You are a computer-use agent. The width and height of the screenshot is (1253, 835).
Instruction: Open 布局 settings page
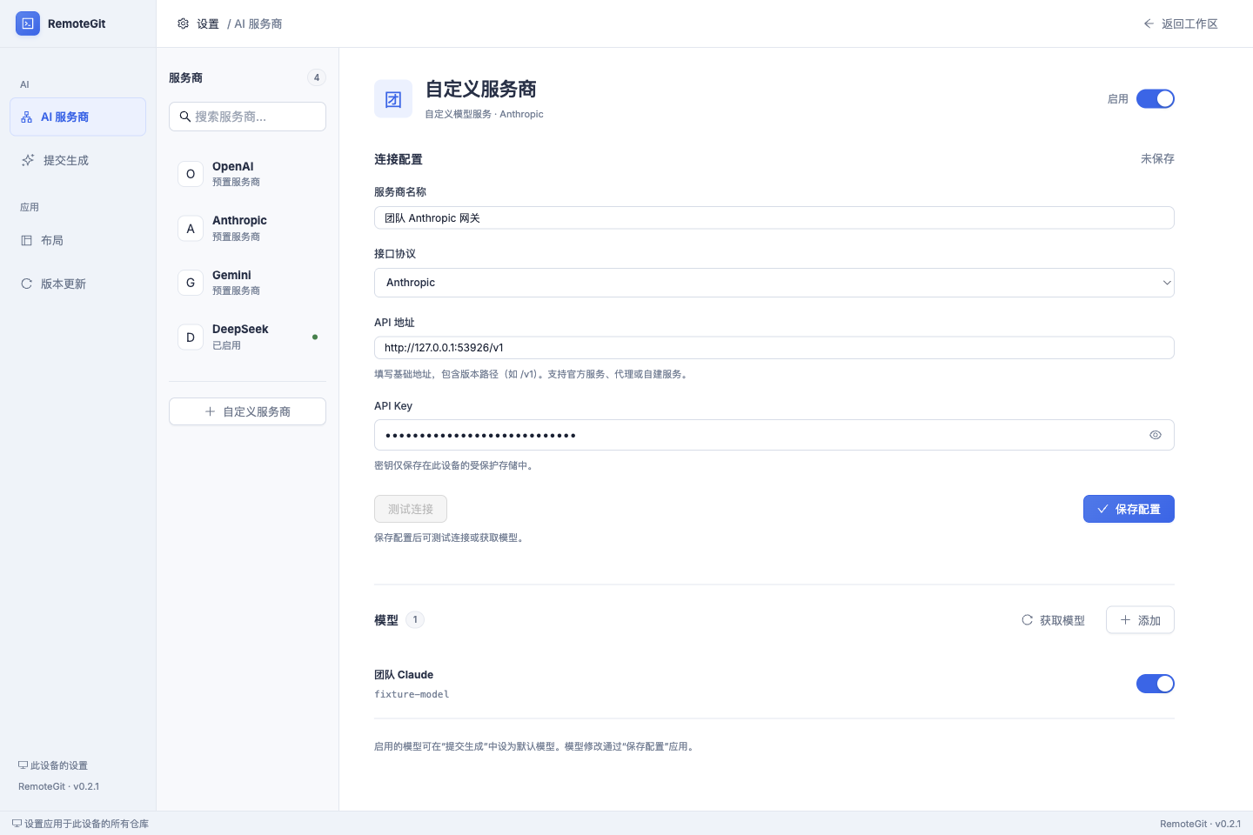click(77, 240)
